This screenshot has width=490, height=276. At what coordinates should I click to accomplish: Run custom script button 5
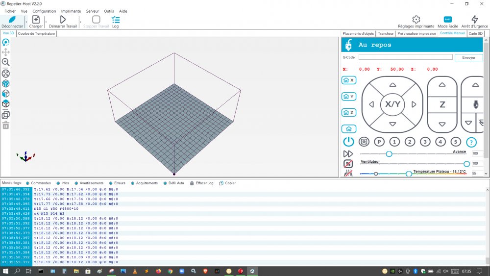click(x=456, y=142)
